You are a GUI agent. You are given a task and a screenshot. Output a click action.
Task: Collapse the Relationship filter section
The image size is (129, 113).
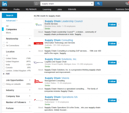[x=30, y=39]
